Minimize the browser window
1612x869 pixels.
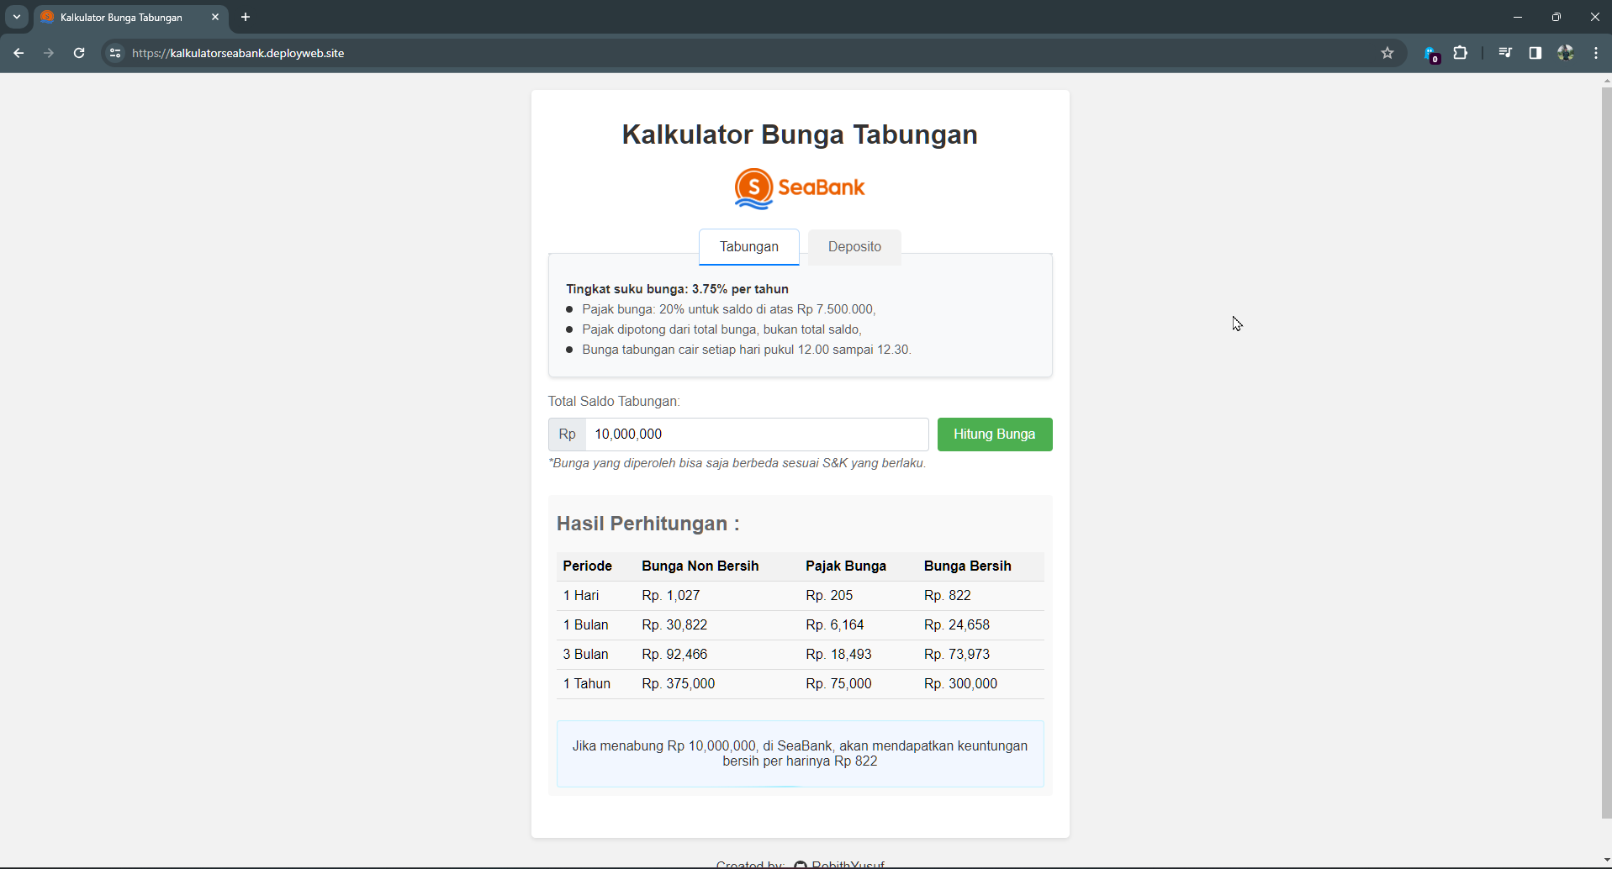(1518, 17)
